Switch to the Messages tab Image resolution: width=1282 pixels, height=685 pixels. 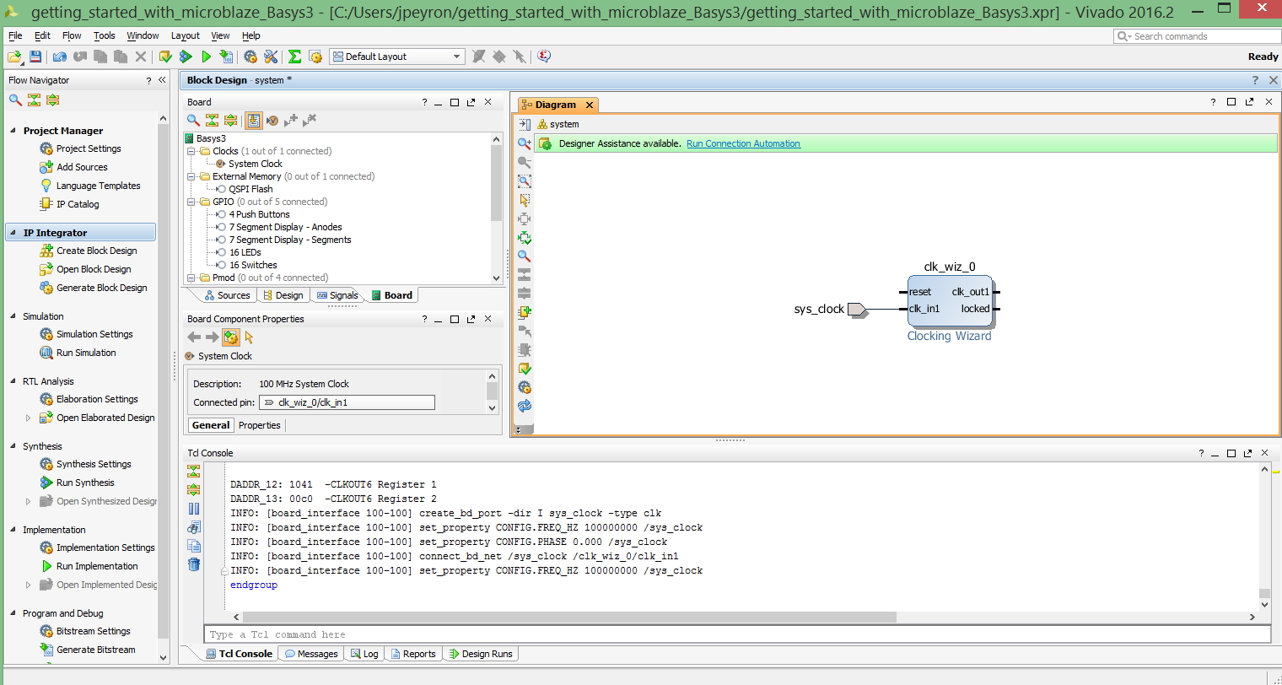311,654
